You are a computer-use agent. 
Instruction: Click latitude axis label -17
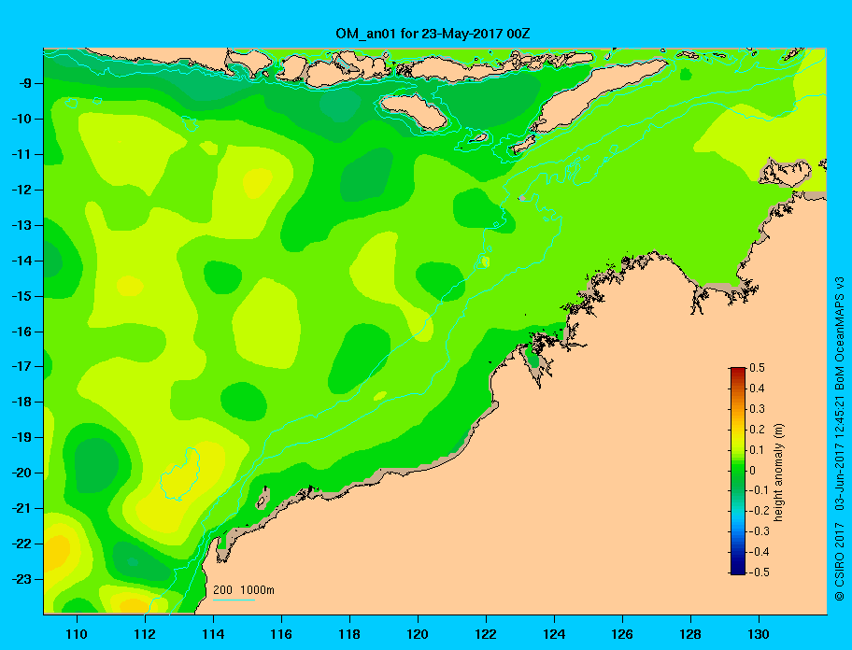point(21,366)
